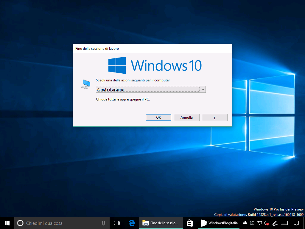The width and height of the screenshot is (305, 229).
Task: Open the WindowsBlogItalia taskbar app
Action: click(219, 223)
